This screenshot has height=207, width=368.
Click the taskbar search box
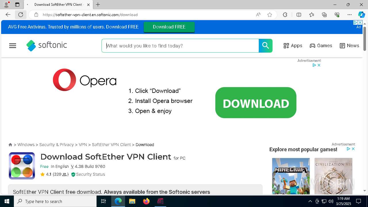[x=55, y=201]
